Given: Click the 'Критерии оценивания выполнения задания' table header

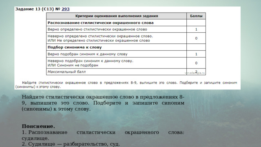Looking at the screenshot, I should [117, 16].
